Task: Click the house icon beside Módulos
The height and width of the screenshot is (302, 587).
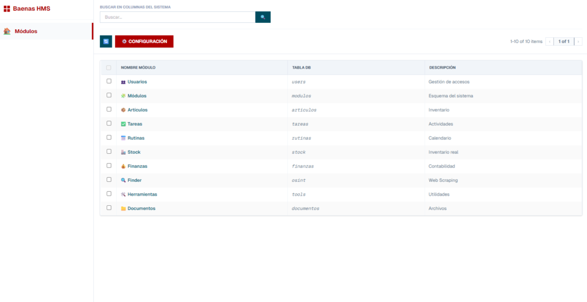Action: click(7, 31)
